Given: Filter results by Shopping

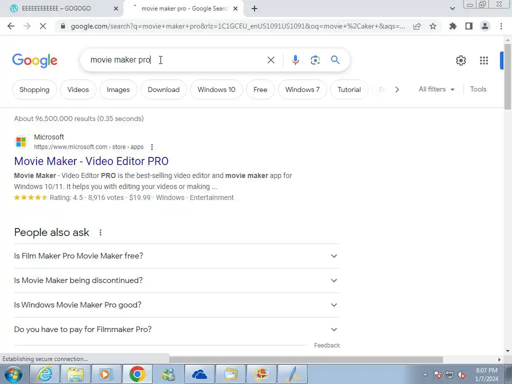Looking at the screenshot, I should 34,89.
